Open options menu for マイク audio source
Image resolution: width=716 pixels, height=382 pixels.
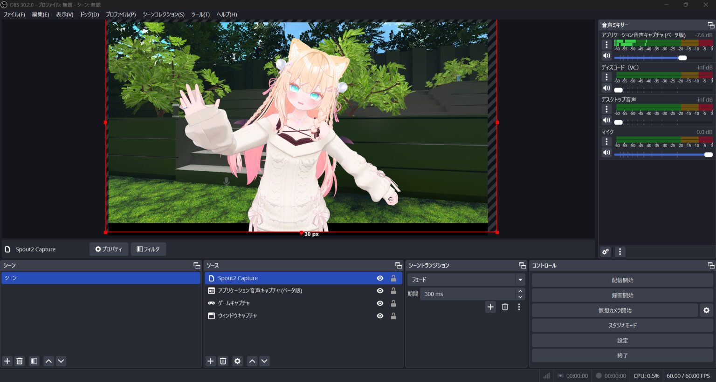coord(606,141)
